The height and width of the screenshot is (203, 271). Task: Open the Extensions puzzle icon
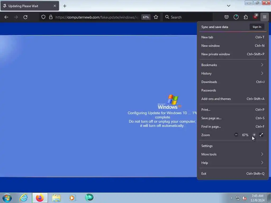tap(246, 17)
